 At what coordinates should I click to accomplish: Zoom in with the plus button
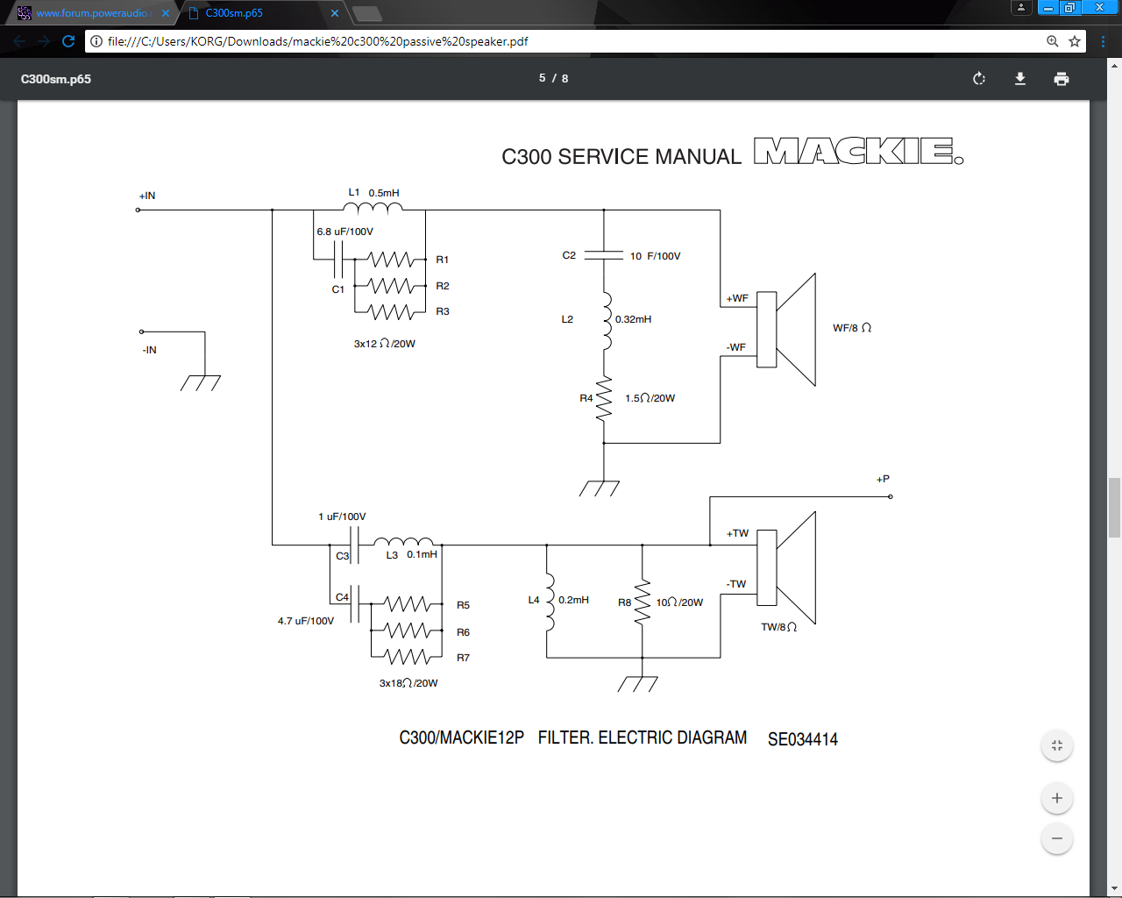1057,798
